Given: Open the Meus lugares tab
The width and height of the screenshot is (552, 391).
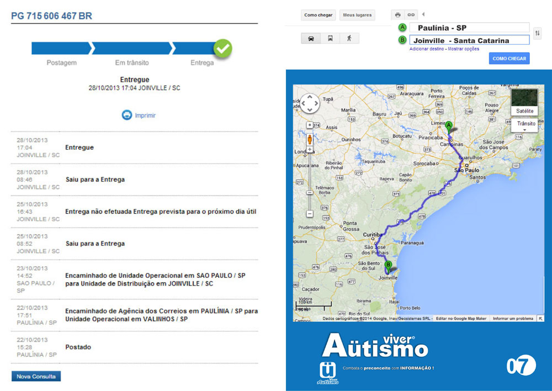Looking at the screenshot, I should click(x=357, y=15).
